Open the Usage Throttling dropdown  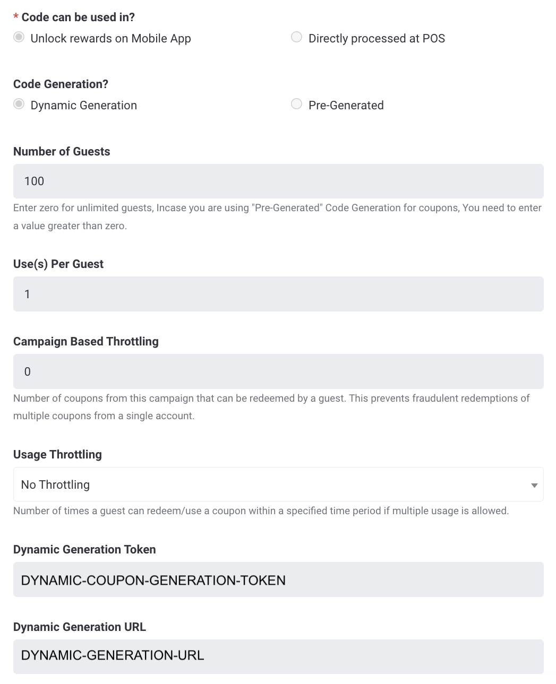278,484
